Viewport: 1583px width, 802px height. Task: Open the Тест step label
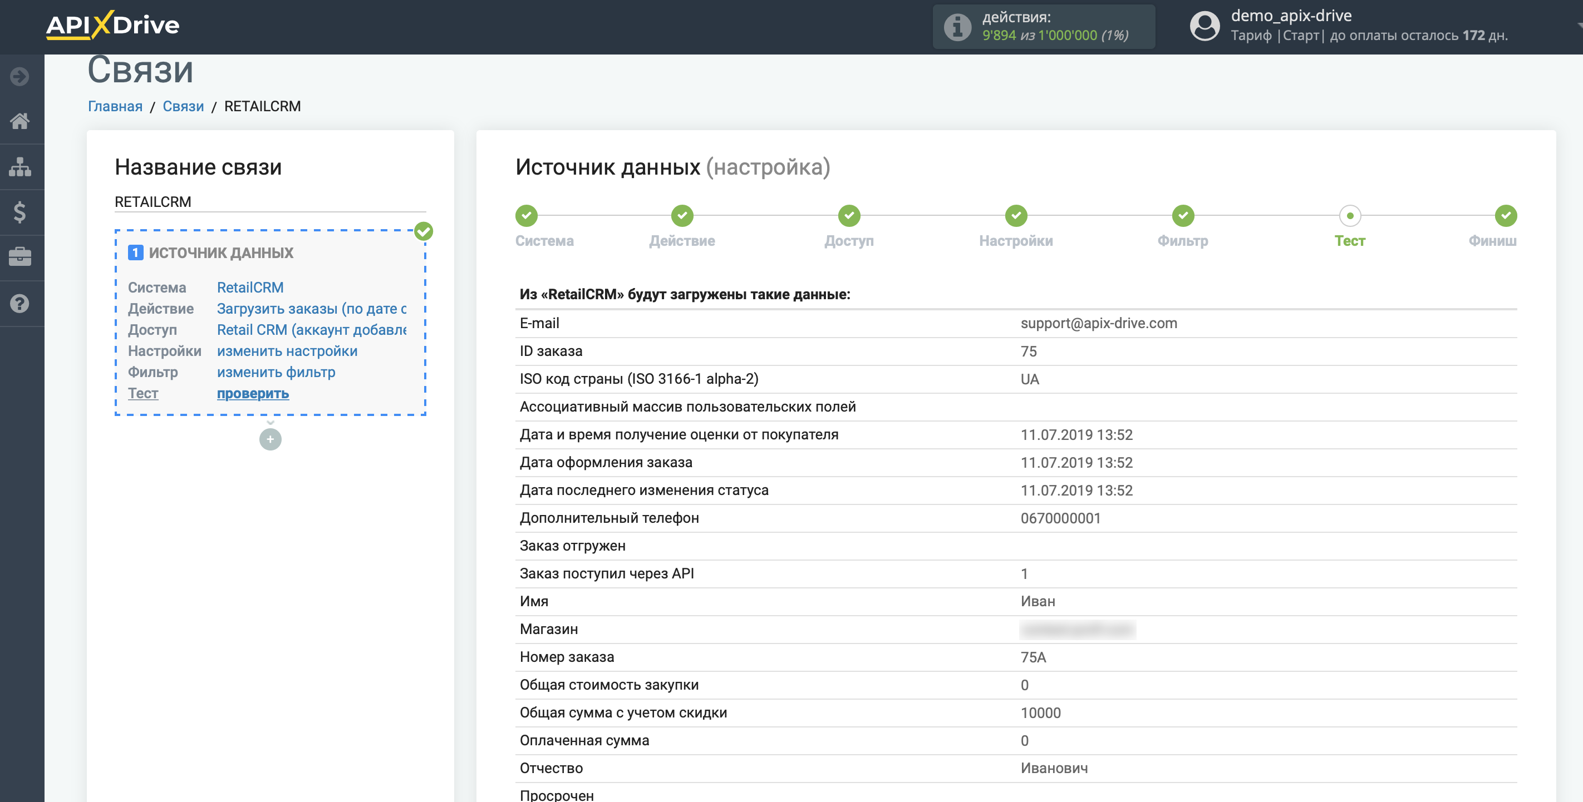pyautogui.click(x=1350, y=241)
